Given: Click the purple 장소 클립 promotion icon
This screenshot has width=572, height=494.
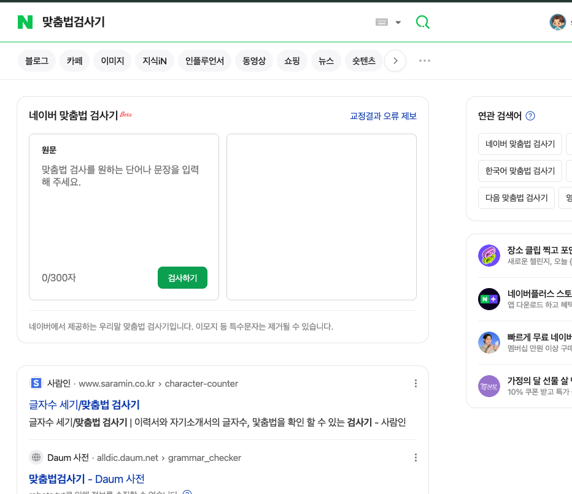Looking at the screenshot, I should 489,256.
